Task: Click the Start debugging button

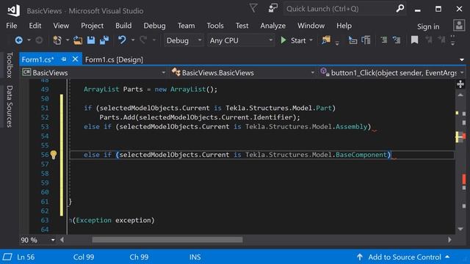Action: pos(293,40)
